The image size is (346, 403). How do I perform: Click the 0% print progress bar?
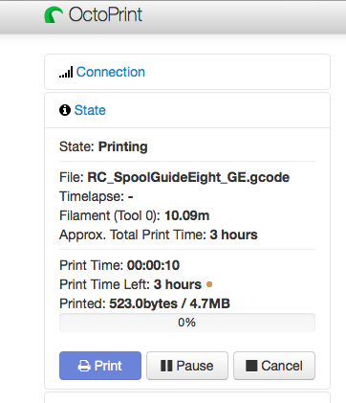point(187,323)
